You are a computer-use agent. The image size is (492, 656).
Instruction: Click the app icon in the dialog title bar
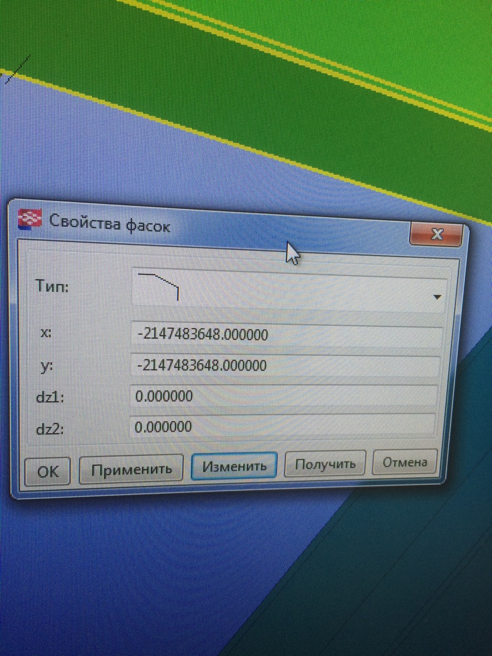(31, 219)
